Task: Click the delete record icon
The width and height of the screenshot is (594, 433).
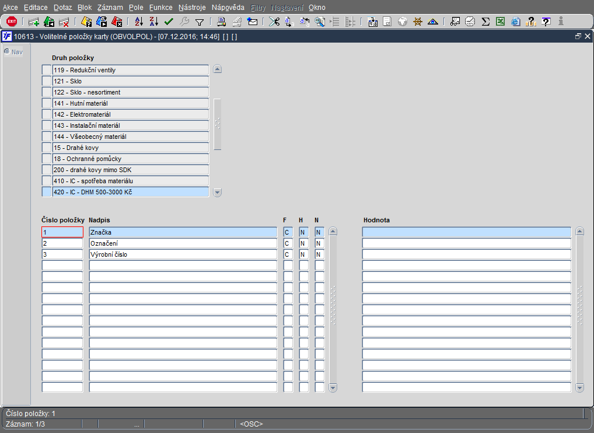Action: point(64,22)
